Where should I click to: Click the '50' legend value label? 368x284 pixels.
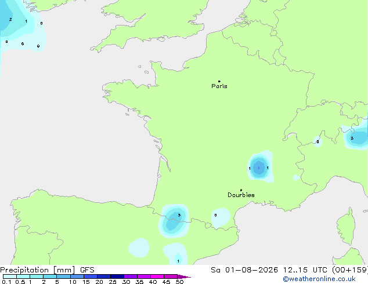[x=180, y=282]
